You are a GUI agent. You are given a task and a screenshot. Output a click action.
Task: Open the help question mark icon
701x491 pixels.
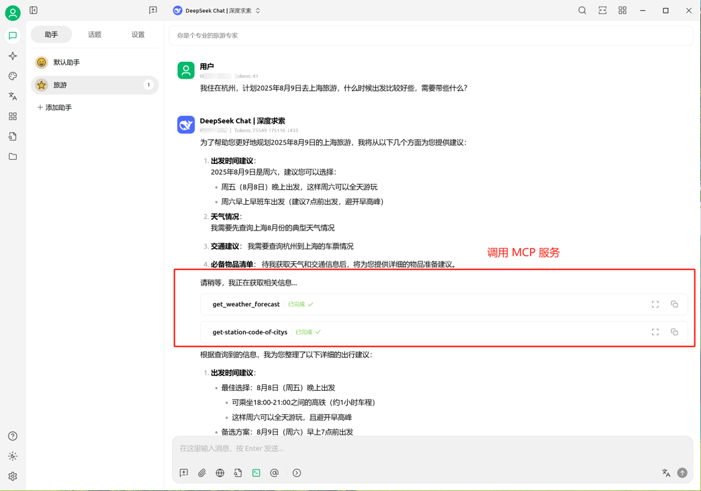(13, 436)
